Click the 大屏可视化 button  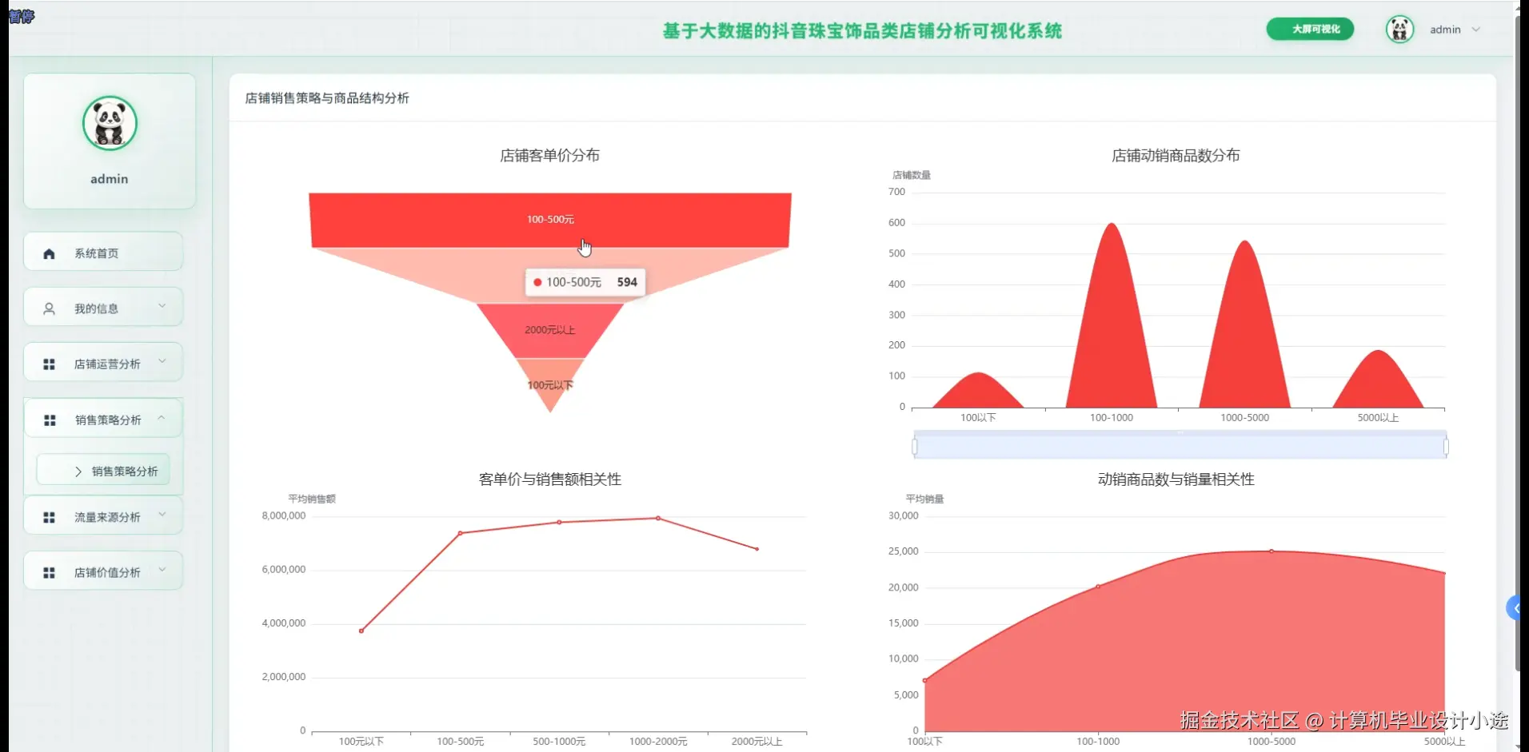[x=1310, y=29]
